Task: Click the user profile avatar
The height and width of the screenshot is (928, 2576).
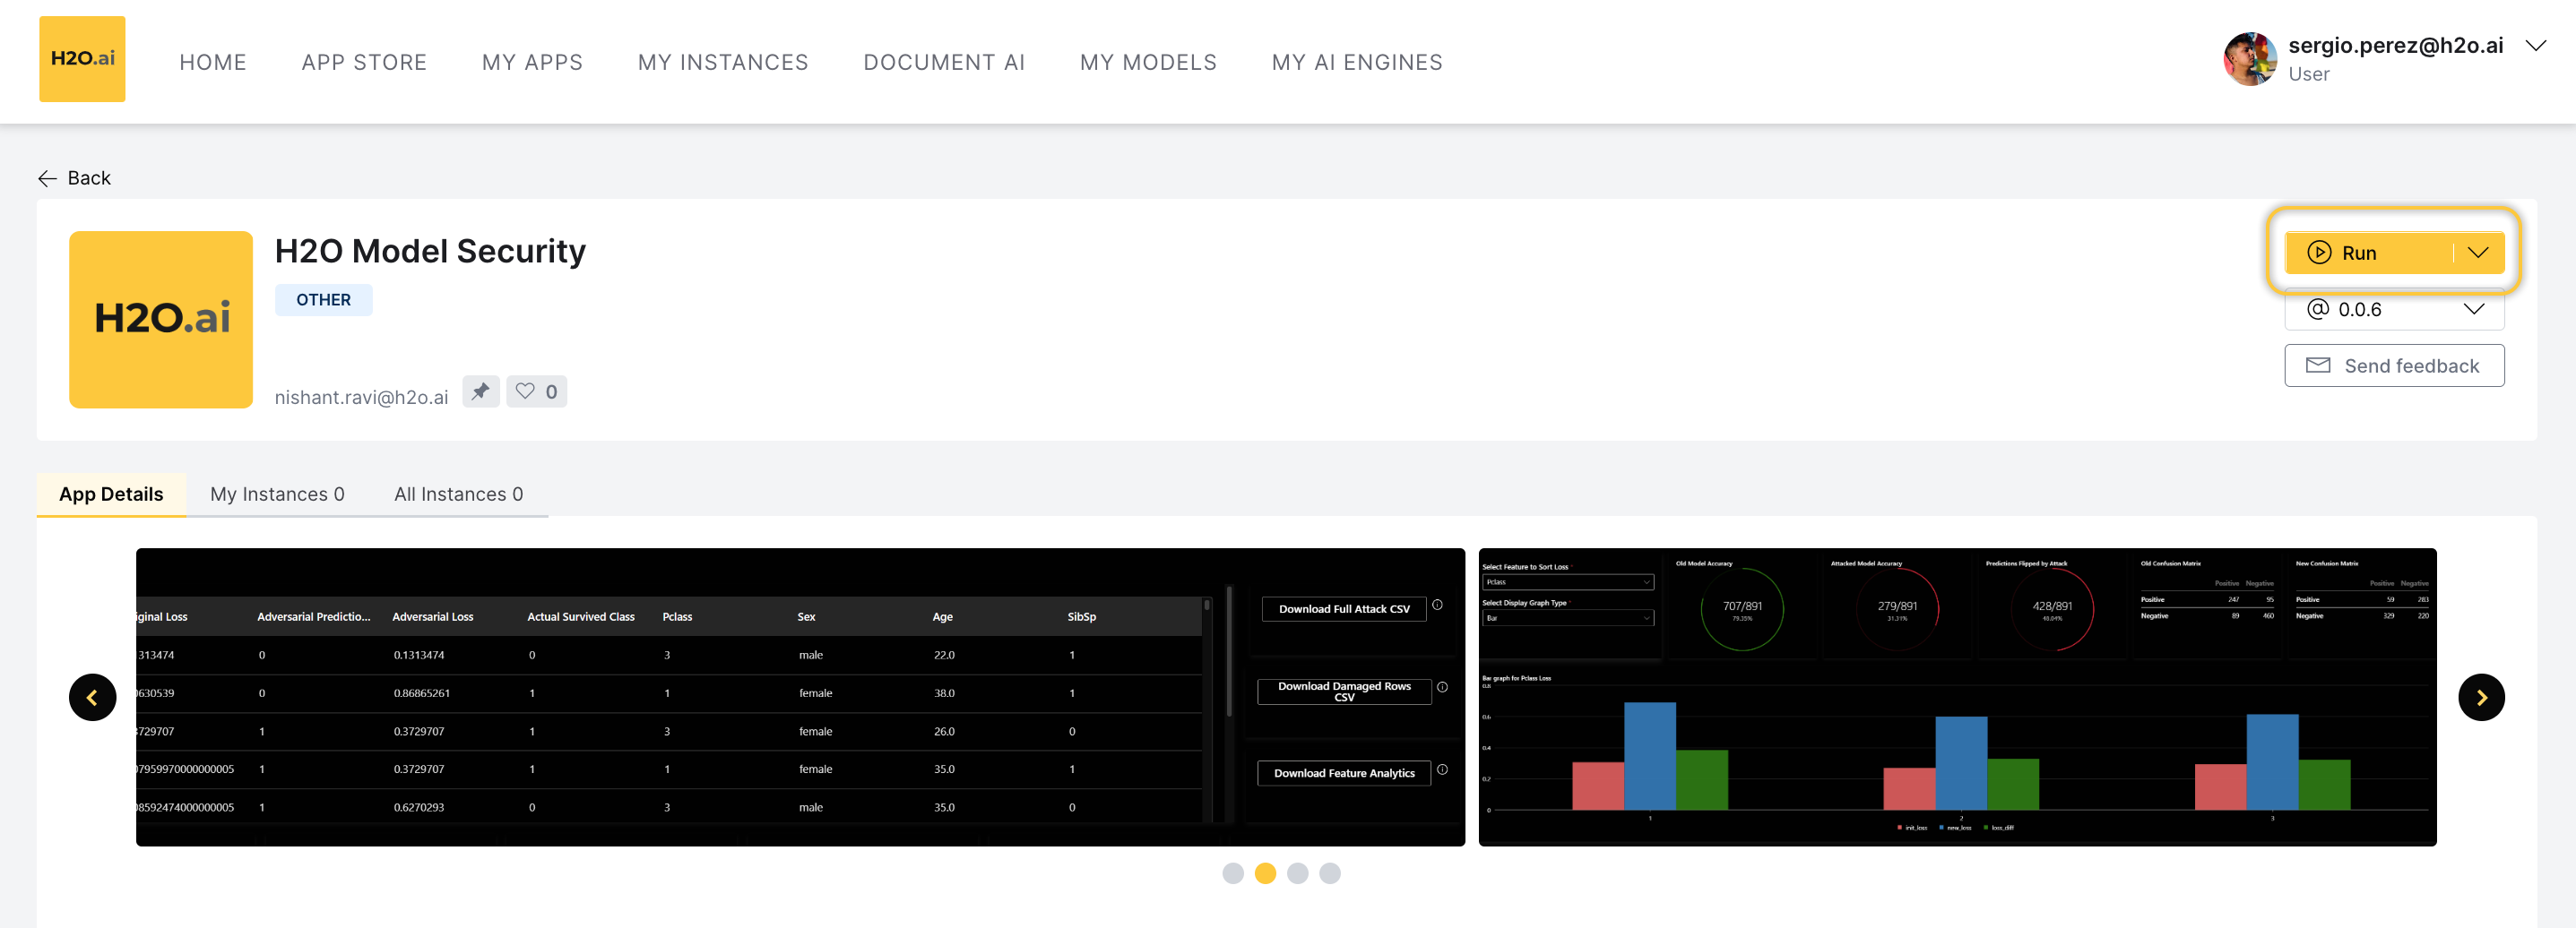Action: pos(2248,59)
